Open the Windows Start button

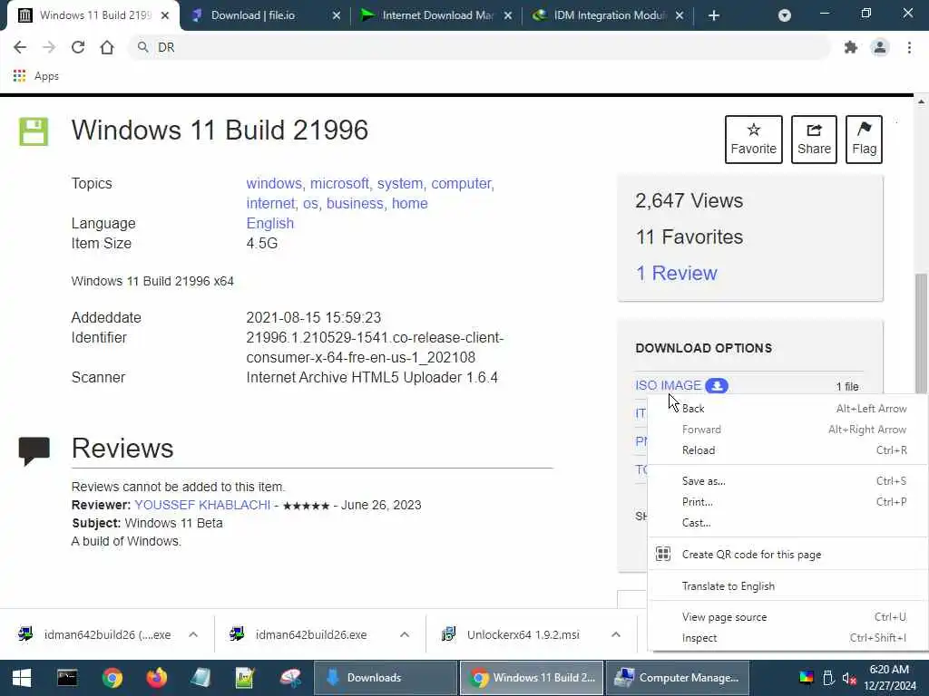coord(22,678)
